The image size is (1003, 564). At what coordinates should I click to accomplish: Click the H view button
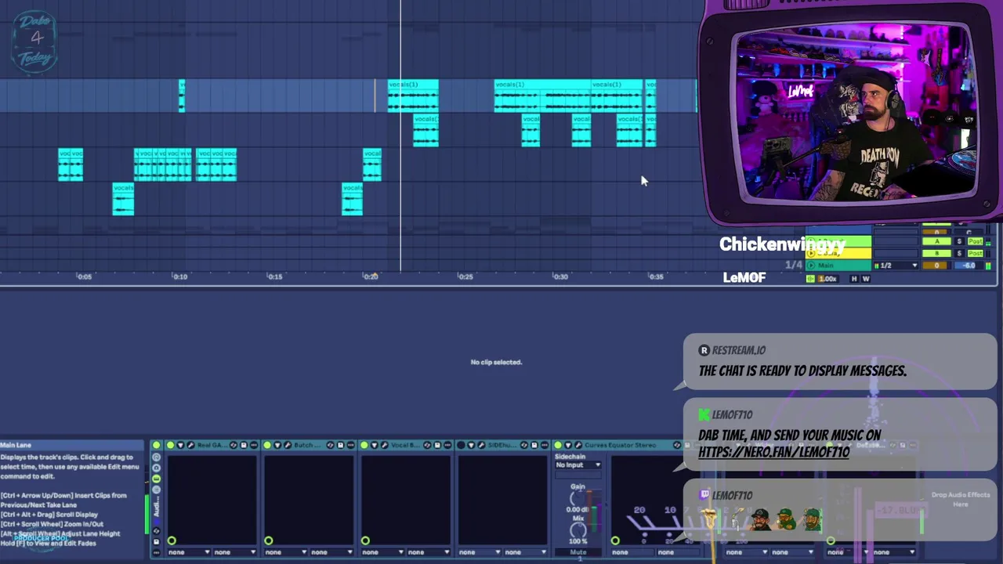click(x=854, y=279)
